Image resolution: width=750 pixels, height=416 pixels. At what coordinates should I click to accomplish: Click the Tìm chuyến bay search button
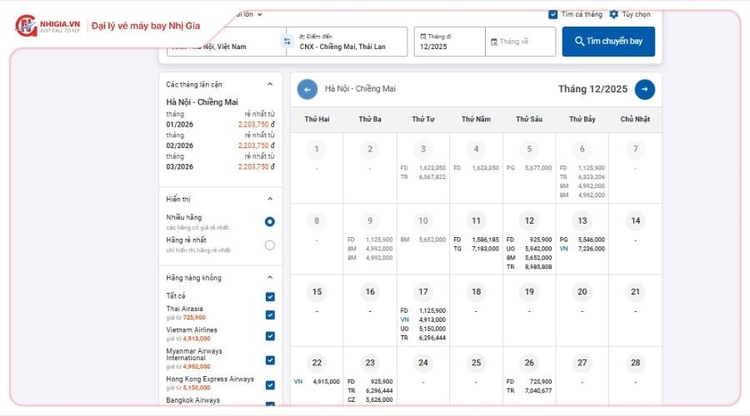[x=607, y=42]
